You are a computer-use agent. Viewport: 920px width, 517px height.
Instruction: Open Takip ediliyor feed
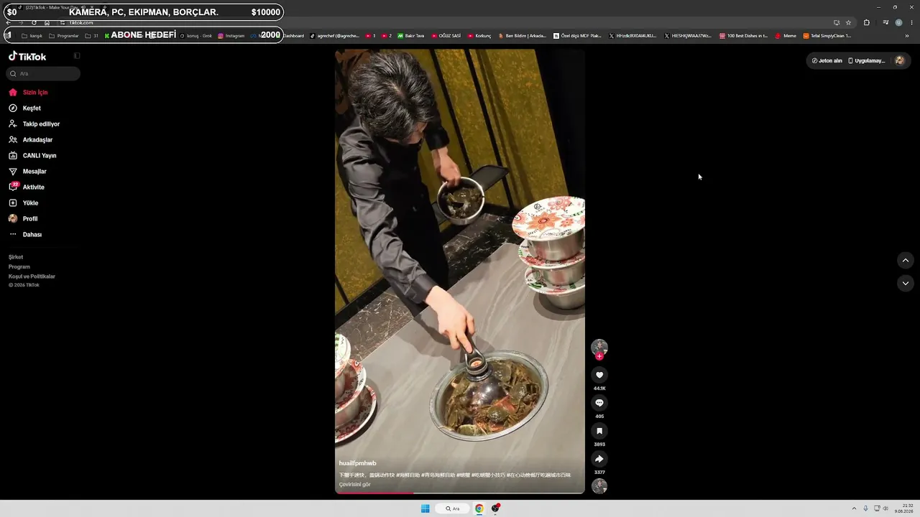coord(34,124)
